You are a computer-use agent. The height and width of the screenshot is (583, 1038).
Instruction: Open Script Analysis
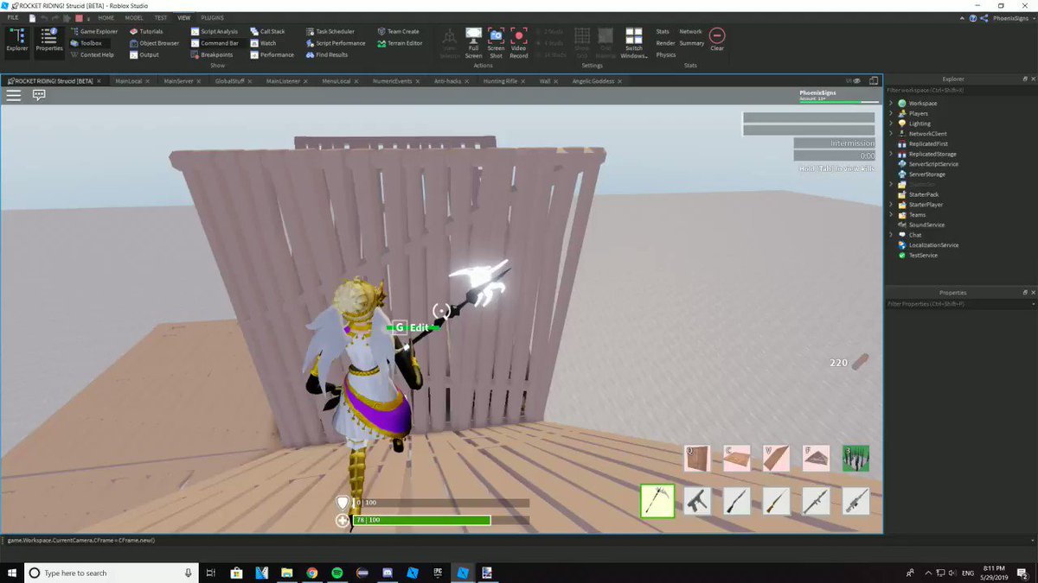click(214, 31)
